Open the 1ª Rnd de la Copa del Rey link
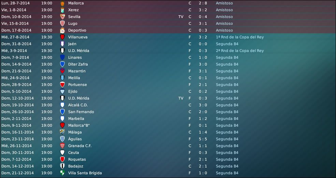Image resolution: width=336 pixels, height=178 pixels. [x=240, y=37]
